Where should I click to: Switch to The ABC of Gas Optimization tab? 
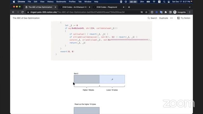(40, 7)
